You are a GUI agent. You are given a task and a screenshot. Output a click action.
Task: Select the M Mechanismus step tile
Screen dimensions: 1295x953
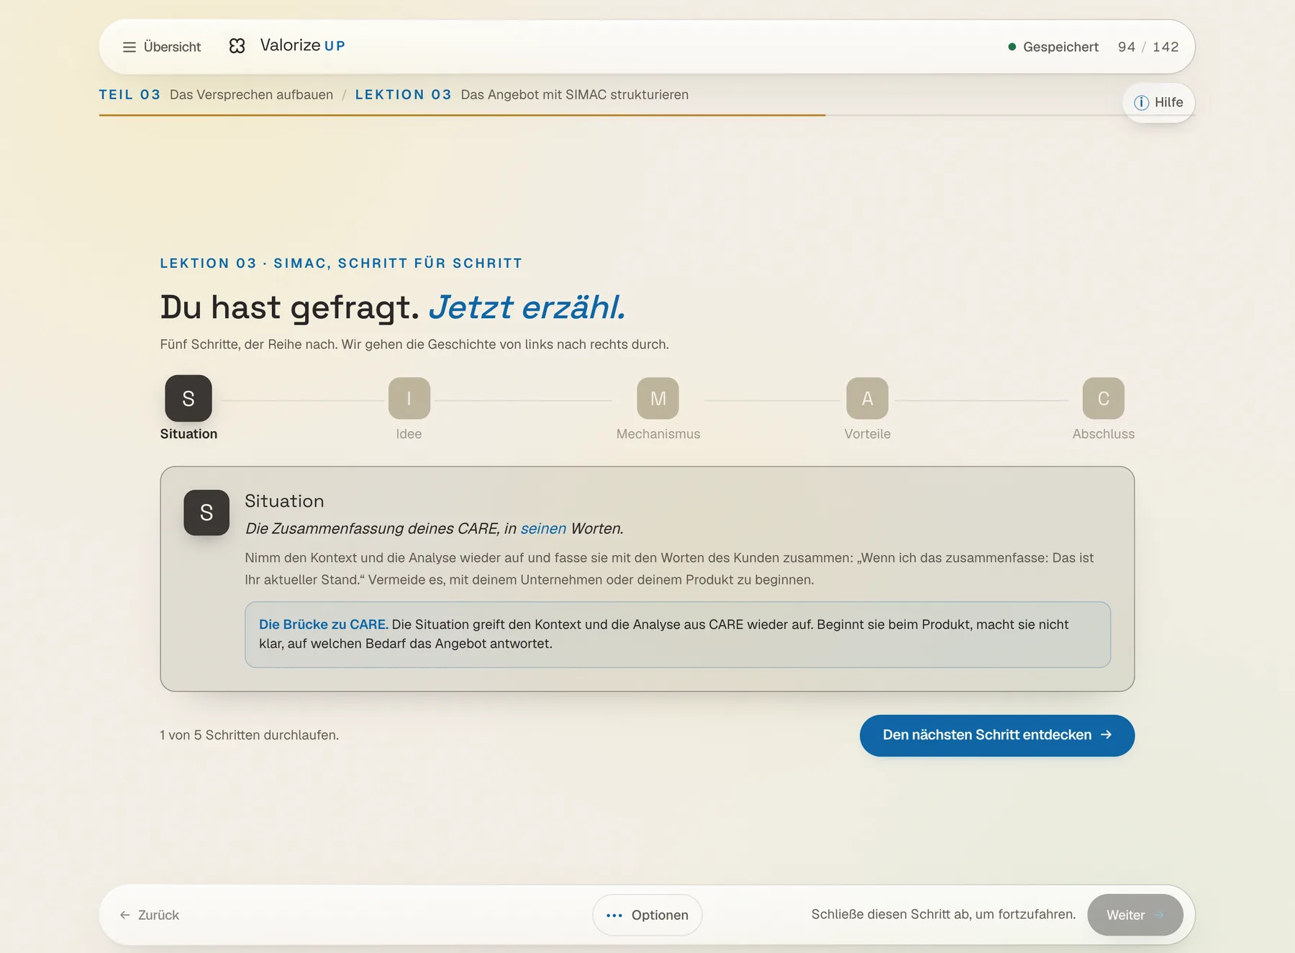point(658,398)
